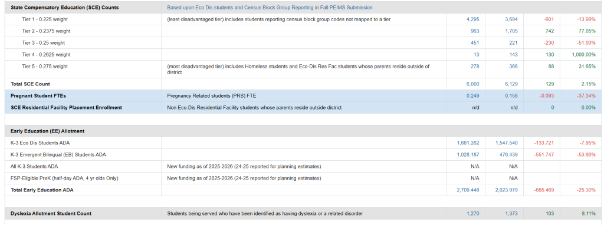Select Tier 2 difference 742
Screen dimensions: 604x225
coord(550,31)
